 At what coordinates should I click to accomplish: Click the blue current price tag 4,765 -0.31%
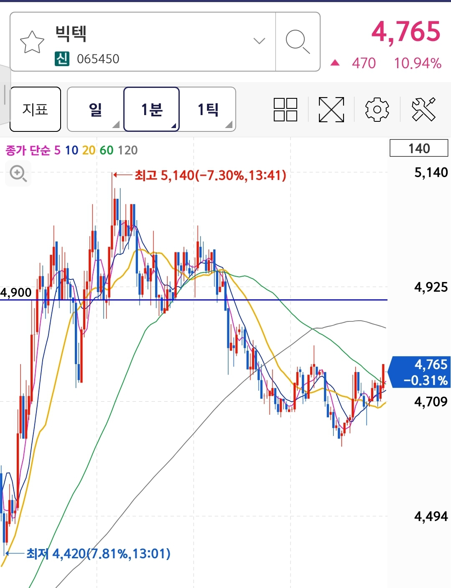(420, 372)
